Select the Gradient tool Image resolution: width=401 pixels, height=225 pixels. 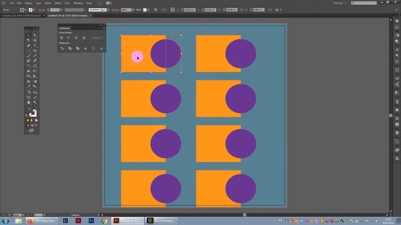click(x=35, y=82)
